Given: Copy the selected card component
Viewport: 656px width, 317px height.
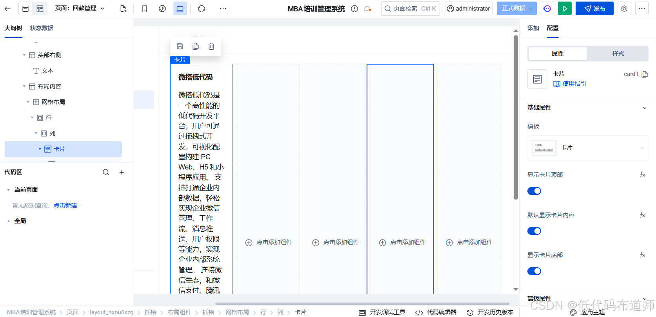Looking at the screenshot, I should tap(196, 46).
